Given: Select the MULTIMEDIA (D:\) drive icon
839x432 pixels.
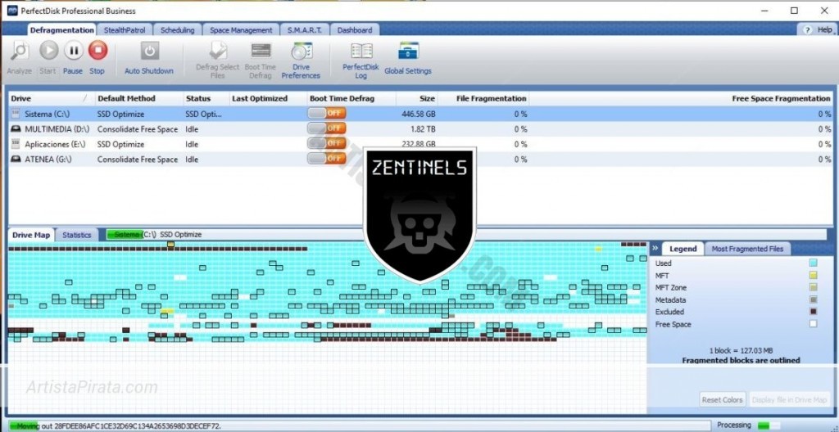Looking at the screenshot, I should tap(16, 128).
